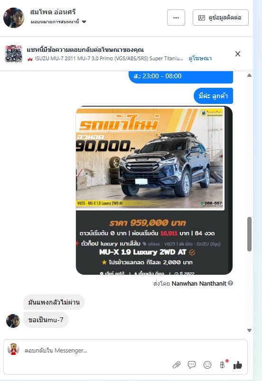The width and height of the screenshot is (262, 381).
Task: Click the chat scrollbar thumb
Action: [249, 234]
